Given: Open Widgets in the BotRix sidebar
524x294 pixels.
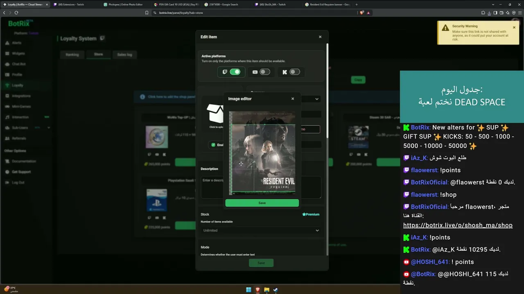Looking at the screenshot, I should [18, 53].
